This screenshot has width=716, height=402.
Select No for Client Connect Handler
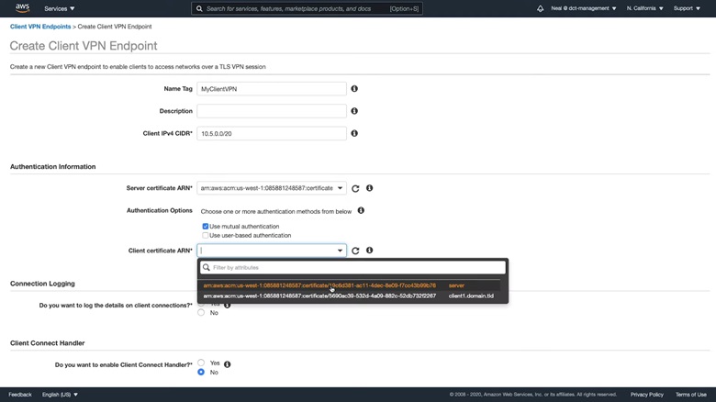point(201,373)
